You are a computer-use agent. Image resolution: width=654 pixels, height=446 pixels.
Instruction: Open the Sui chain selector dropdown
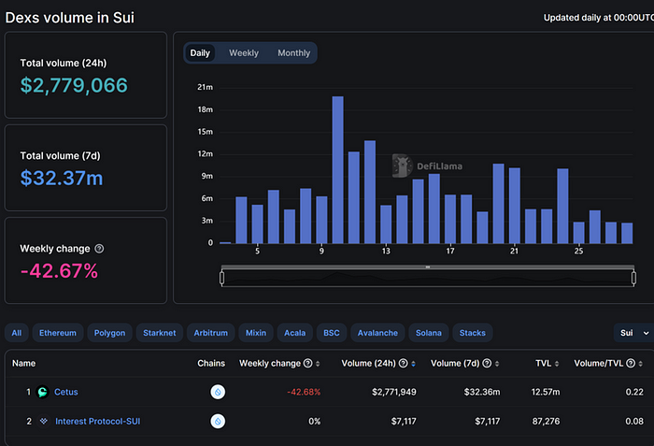pyautogui.click(x=633, y=333)
